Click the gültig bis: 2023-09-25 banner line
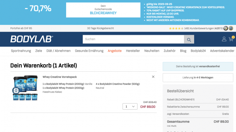The width and height of the screenshot is (236, 132). (x=159, y=4)
